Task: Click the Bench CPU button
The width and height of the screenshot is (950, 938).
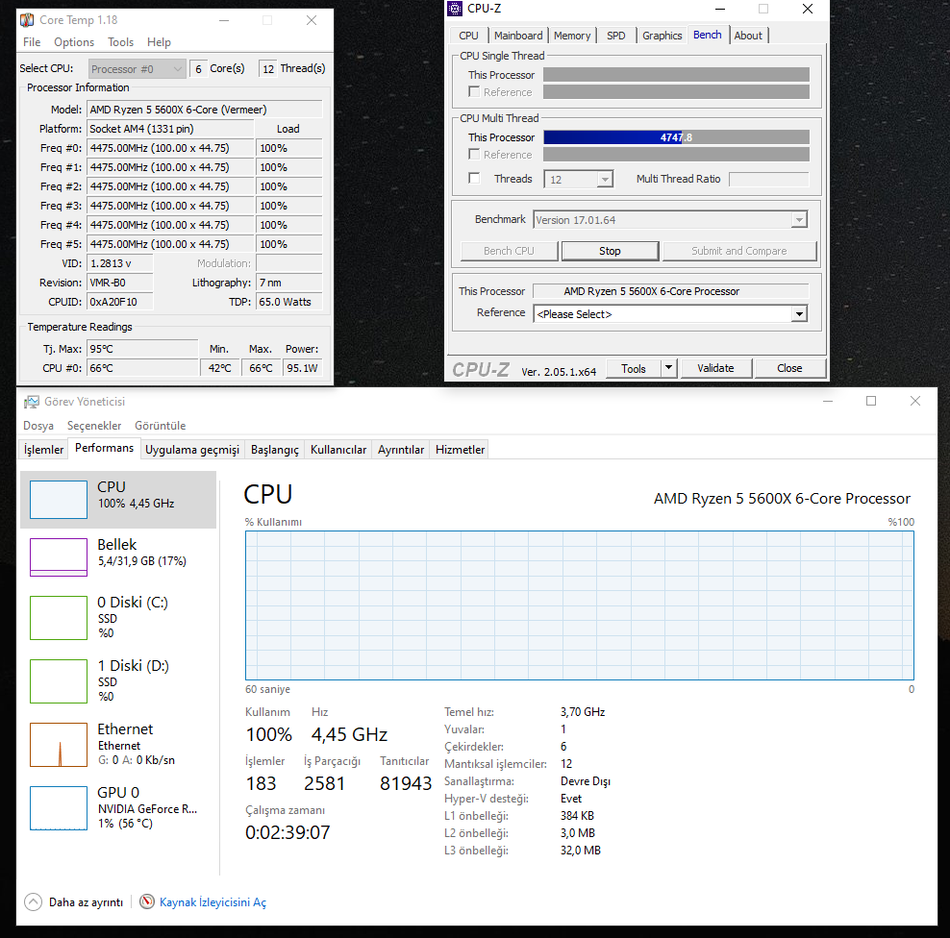Action: pyautogui.click(x=509, y=251)
